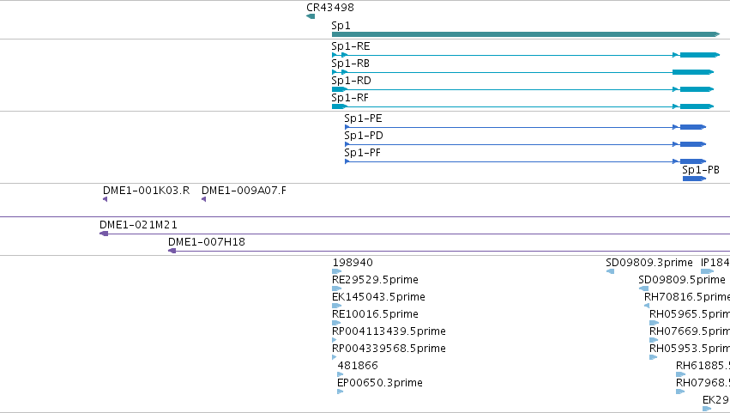Screen dimensions: 730x413
Task: Select the EK145043.5prime EST glyph
Action: pos(336,306)
